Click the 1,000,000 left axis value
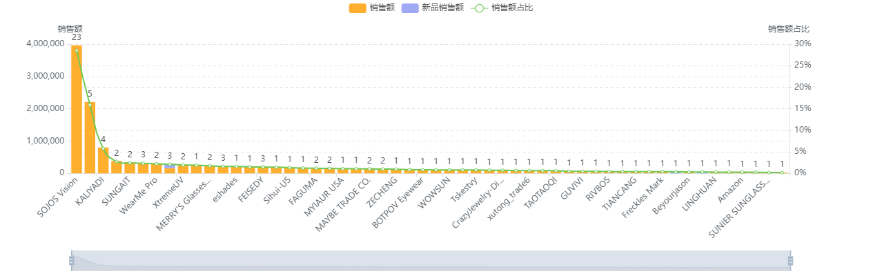This screenshot has width=882, height=276. point(46,141)
